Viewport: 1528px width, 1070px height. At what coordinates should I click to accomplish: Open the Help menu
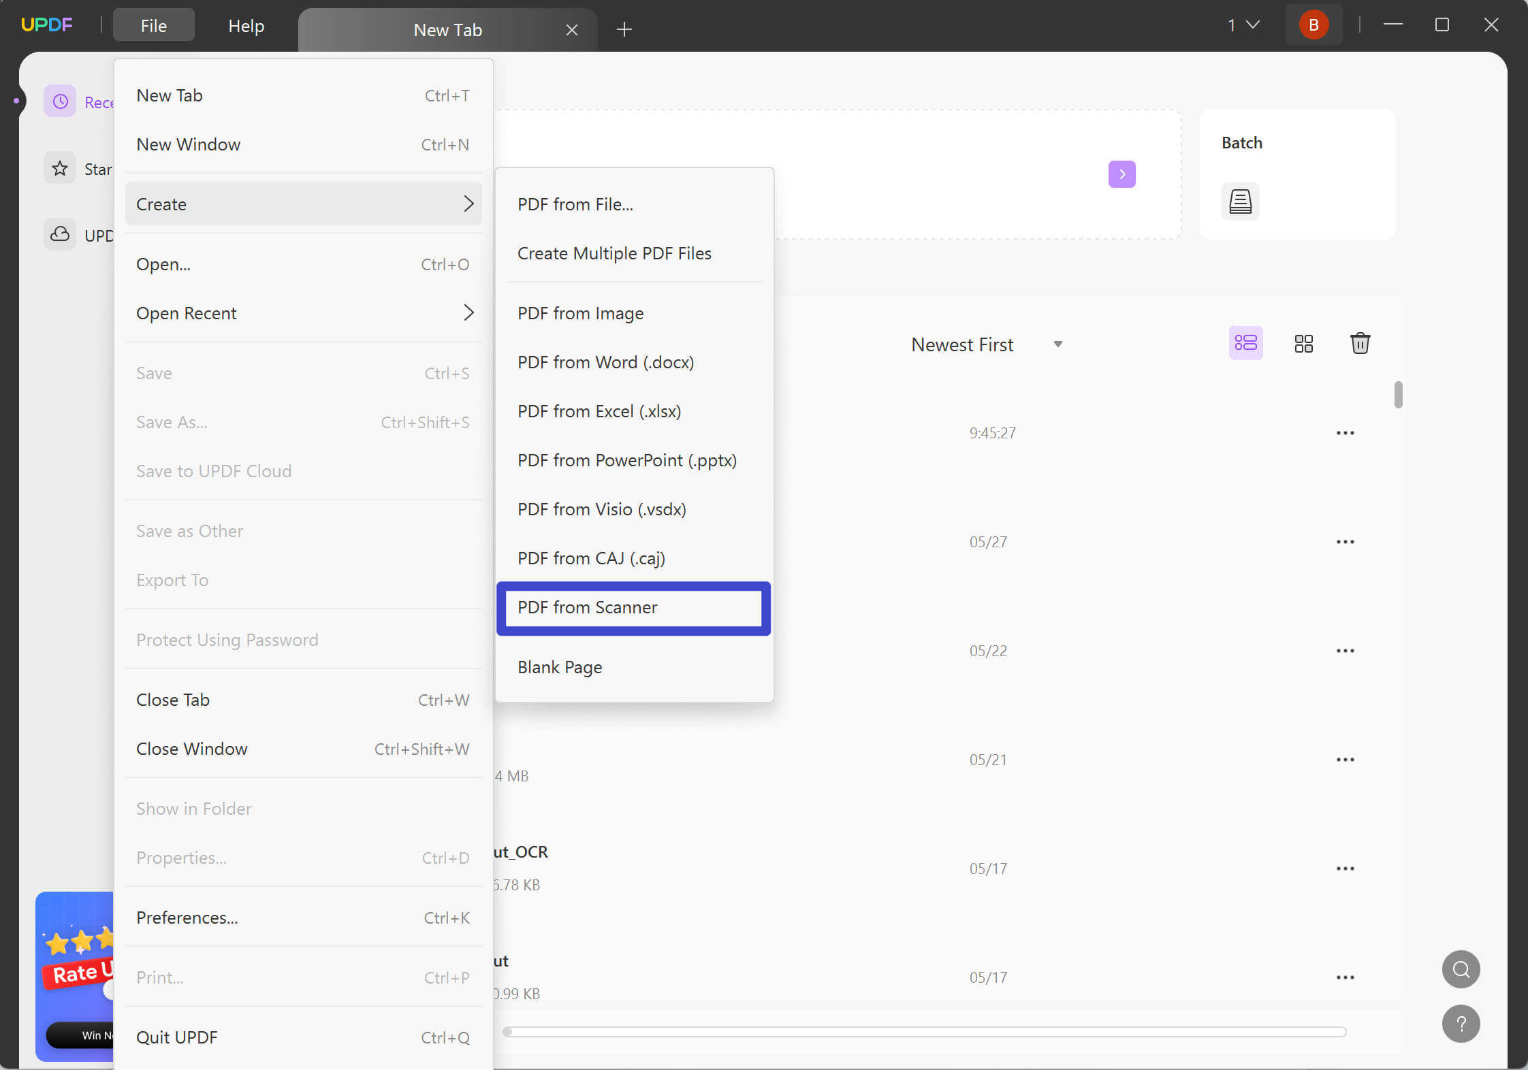(246, 26)
